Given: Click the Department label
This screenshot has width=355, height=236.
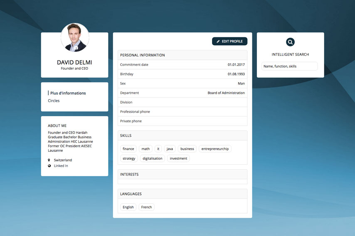Looking at the screenshot, I should pos(130,93).
